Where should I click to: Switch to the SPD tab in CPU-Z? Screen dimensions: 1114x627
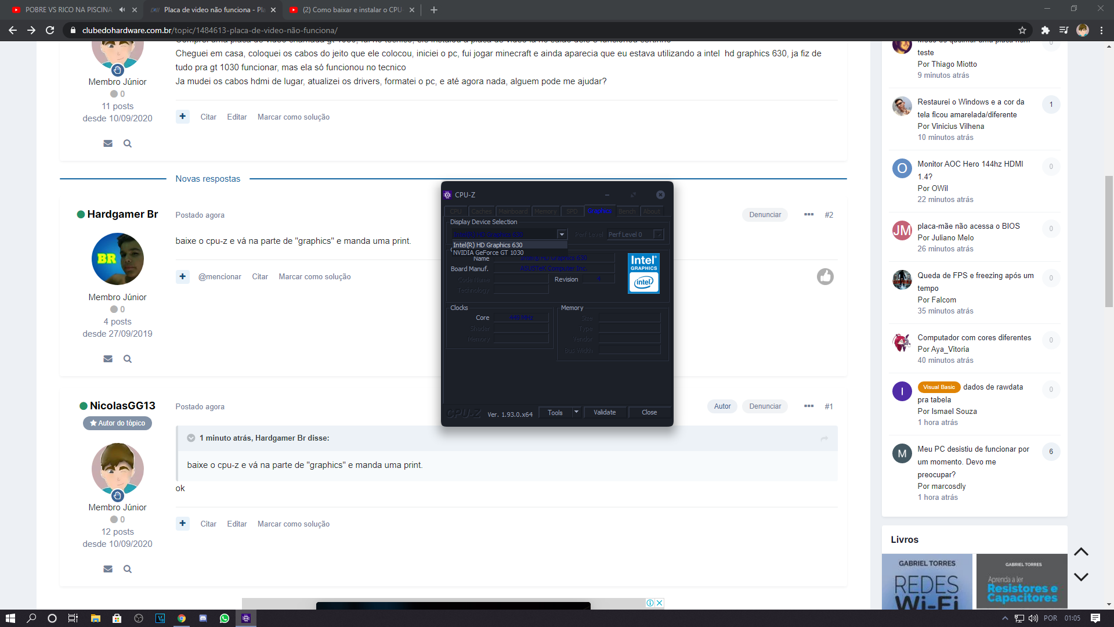tap(572, 211)
